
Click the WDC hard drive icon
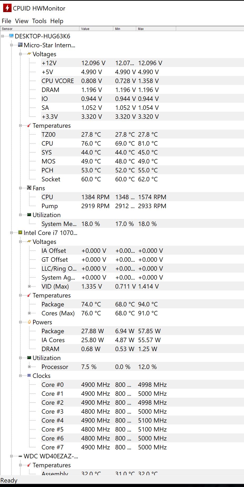[x=20, y=456]
